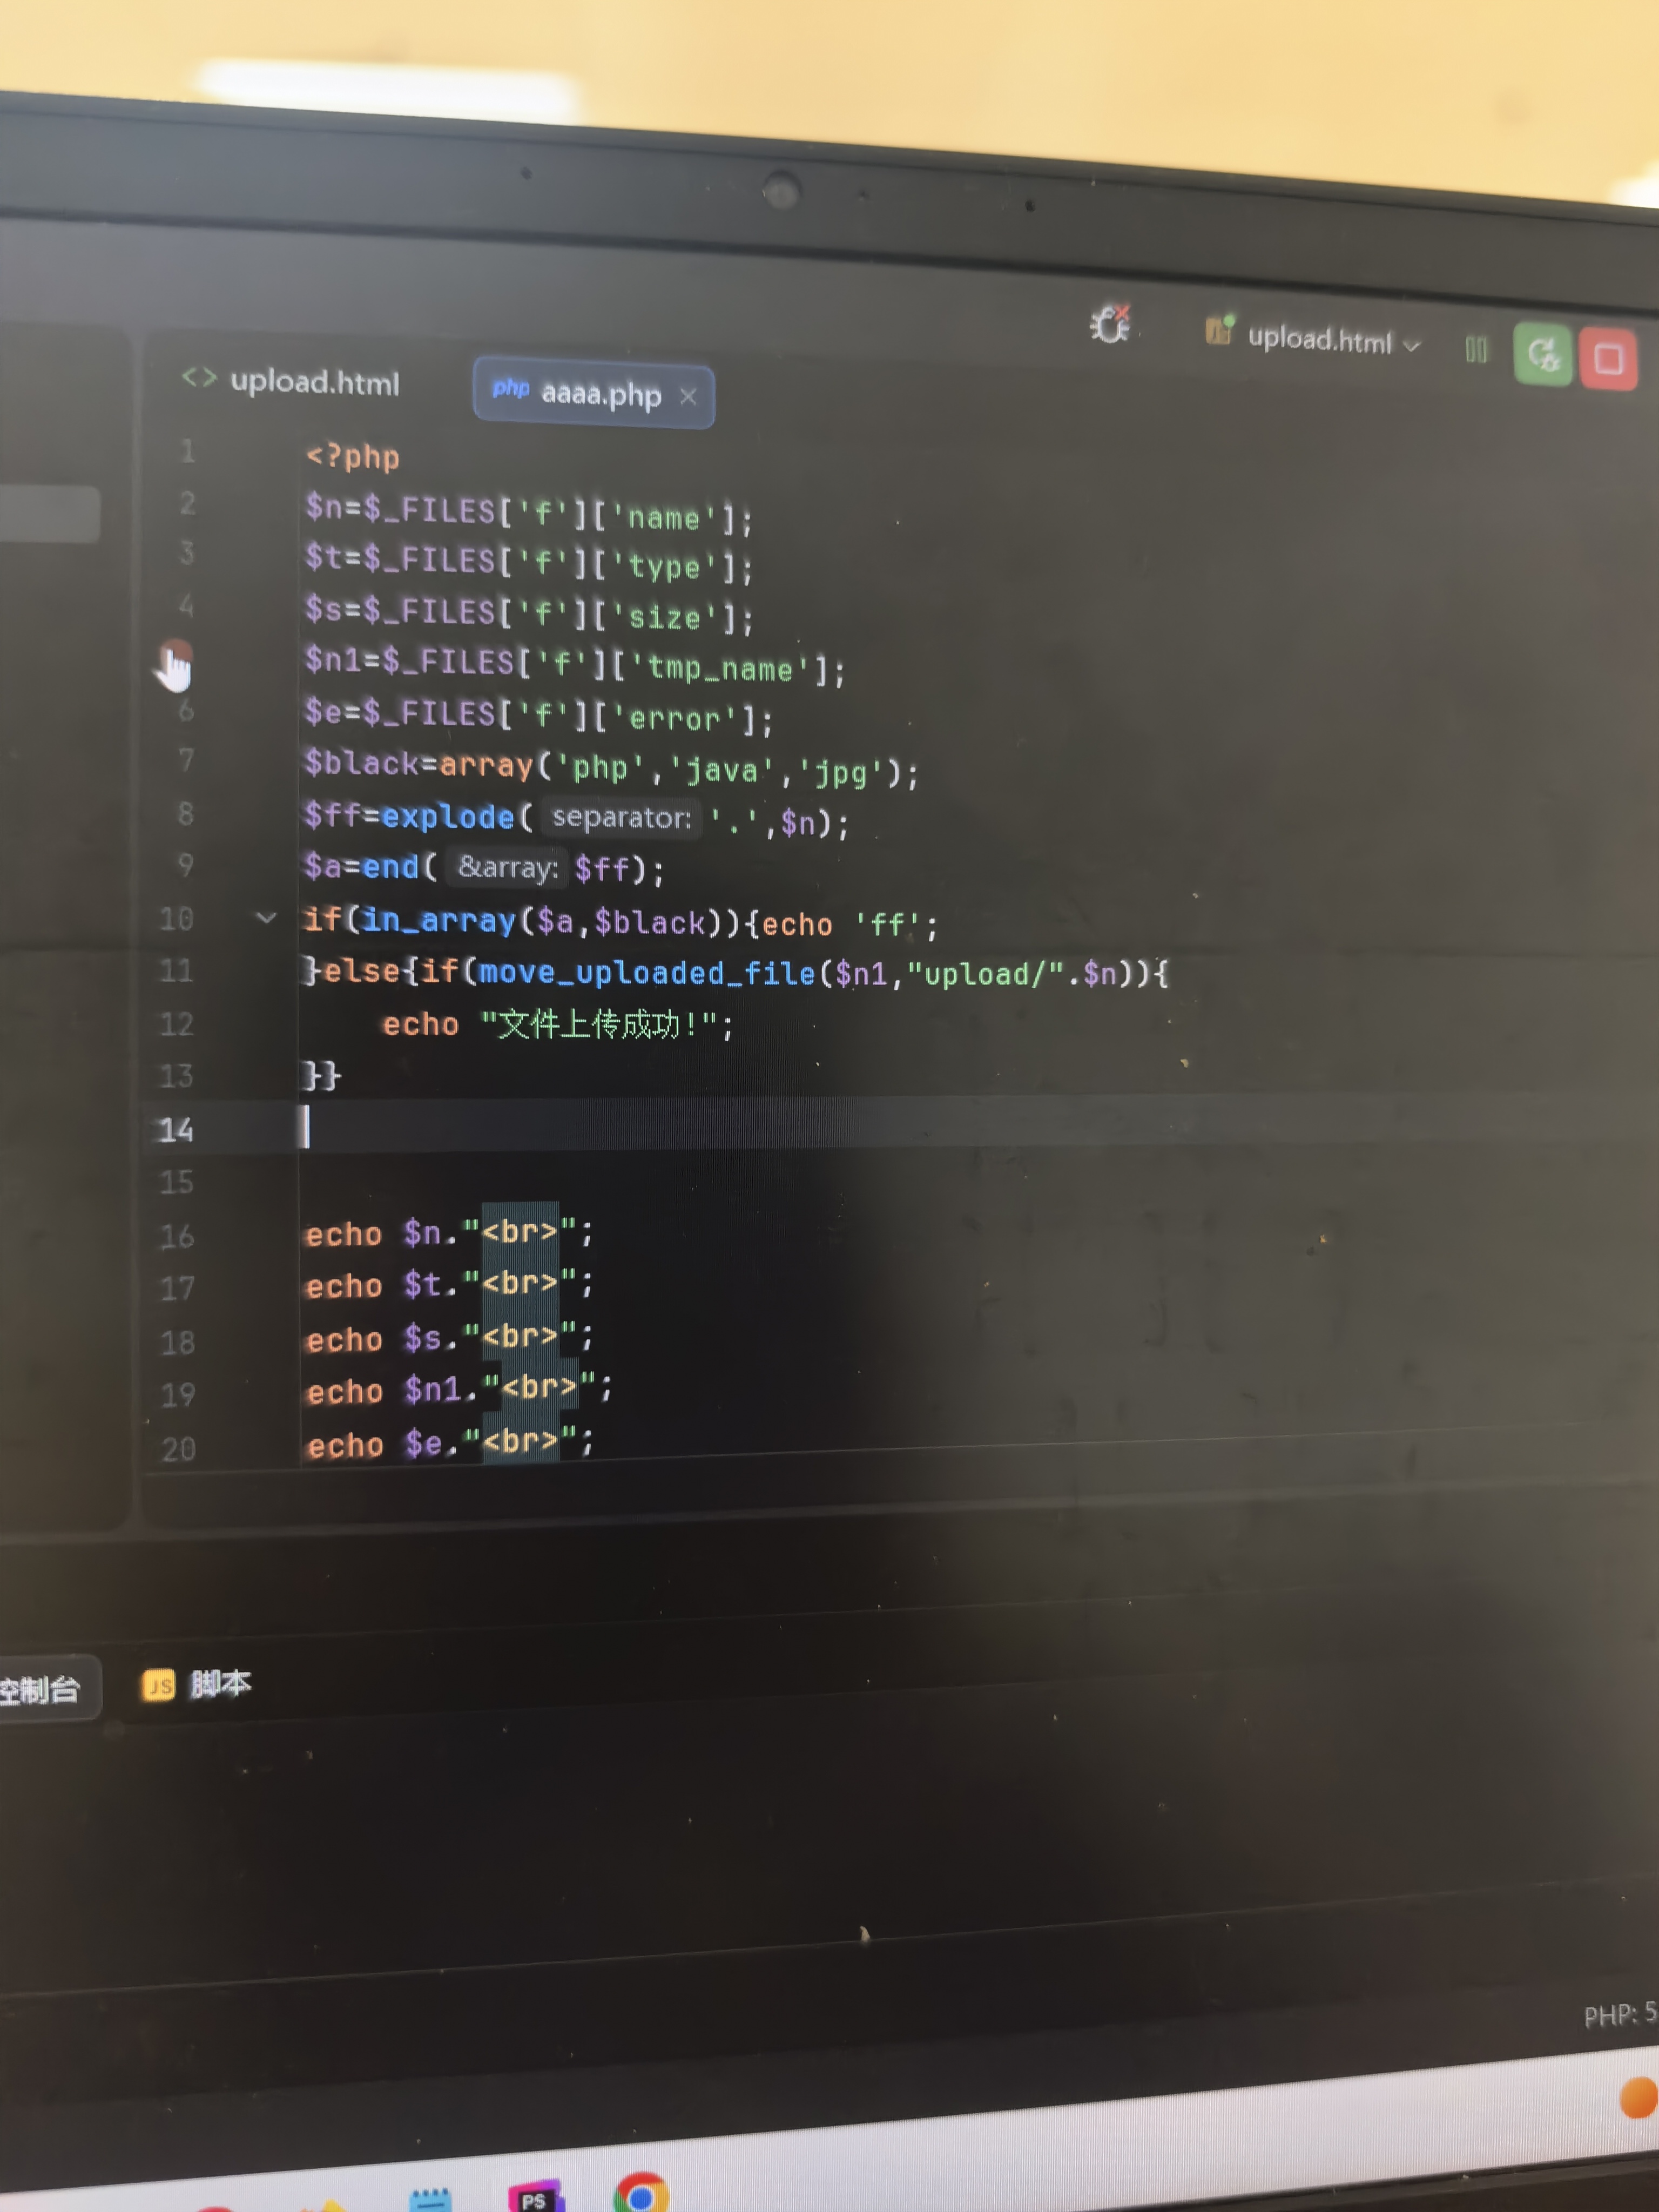Open Chrome from the taskbar
Screen dimensions: 1659x2212
click(641, 2195)
